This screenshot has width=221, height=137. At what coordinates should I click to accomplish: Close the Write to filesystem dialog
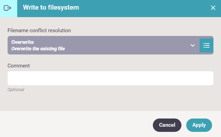coord(213,8)
